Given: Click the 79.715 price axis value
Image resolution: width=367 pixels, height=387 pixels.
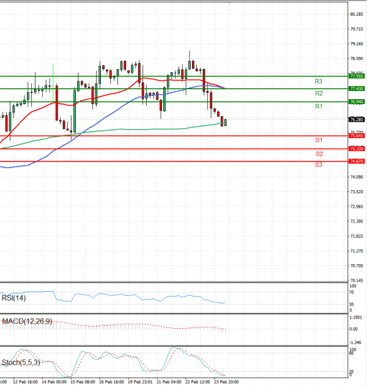Looking at the screenshot, I should (357, 29).
